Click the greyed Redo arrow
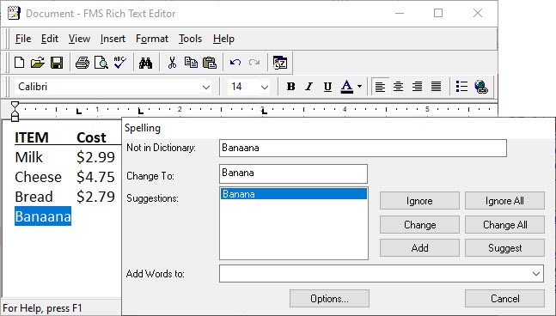This screenshot has width=556, height=316. point(254,63)
